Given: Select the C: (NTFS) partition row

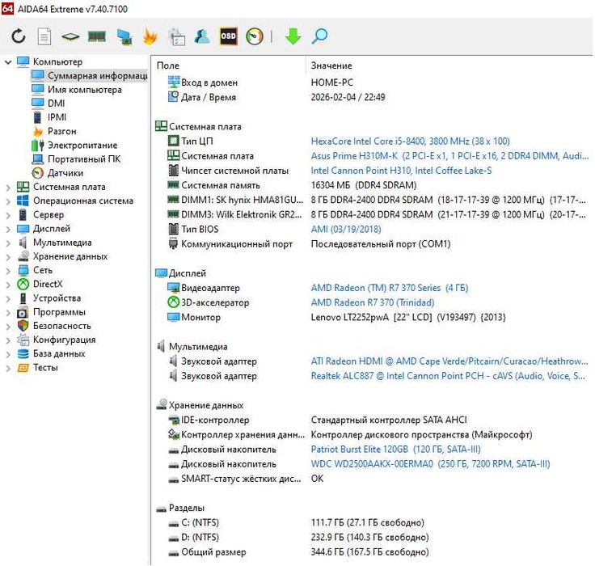Looking at the screenshot, I should click(373, 522).
